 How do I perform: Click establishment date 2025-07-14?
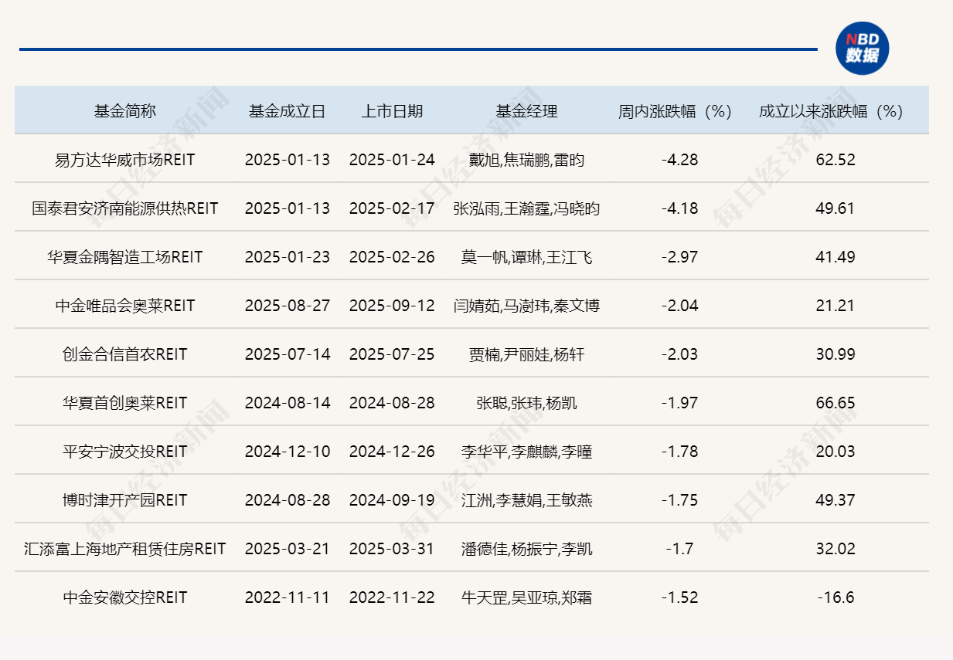[288, 354]
